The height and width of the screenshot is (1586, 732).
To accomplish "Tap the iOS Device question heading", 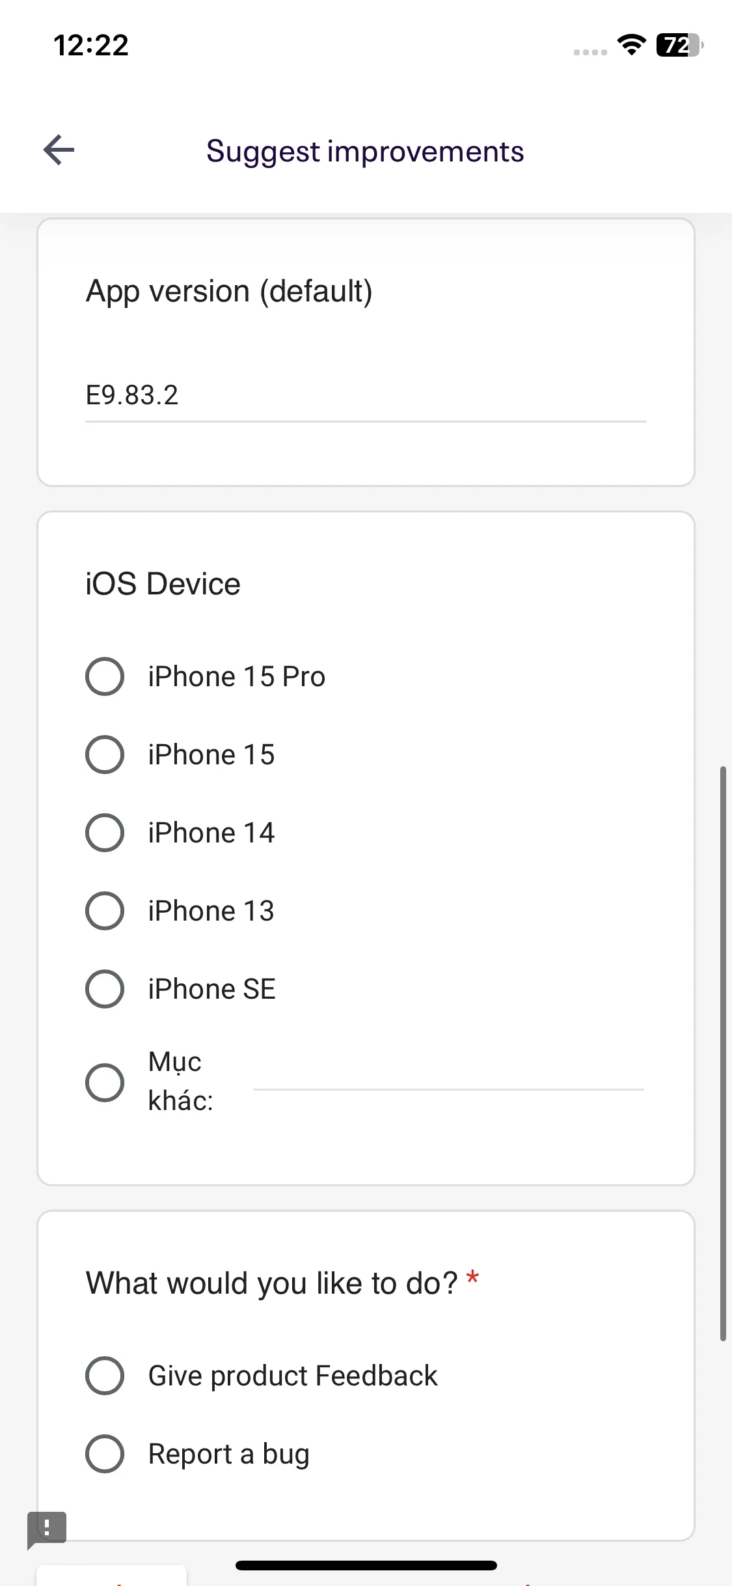I will [x=163, y=584].
